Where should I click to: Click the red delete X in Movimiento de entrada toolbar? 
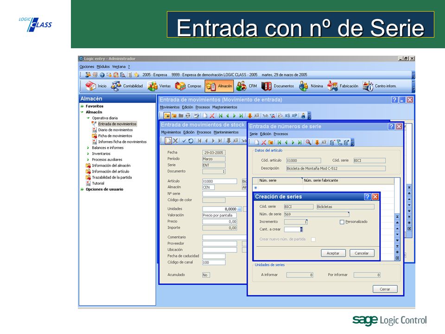[x=212, y=116]
